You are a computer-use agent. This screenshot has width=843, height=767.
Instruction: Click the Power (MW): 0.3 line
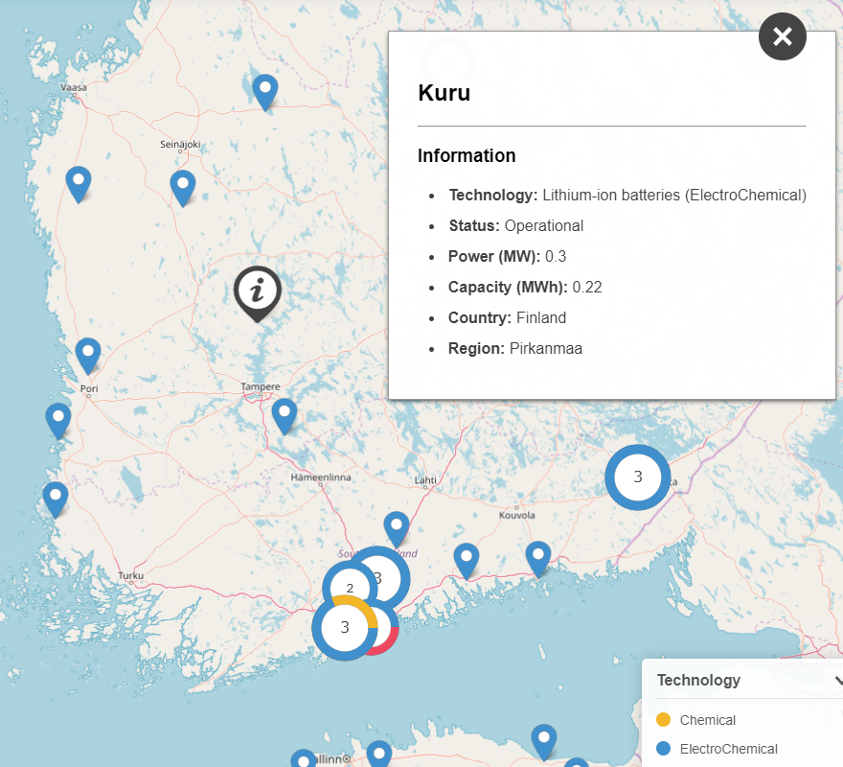coord(507,257)
